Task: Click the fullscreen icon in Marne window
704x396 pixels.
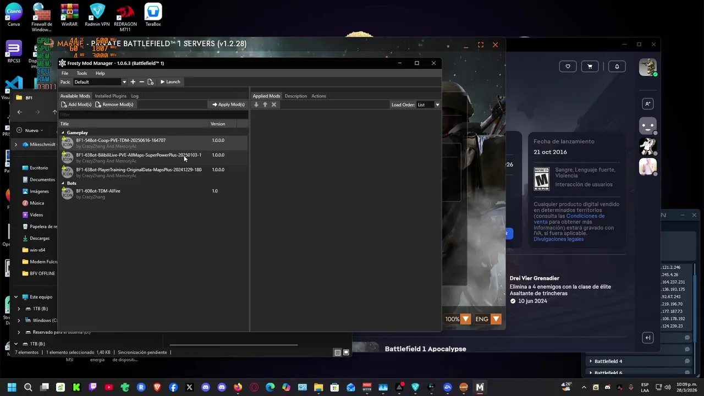Action: tap(480, 45)
